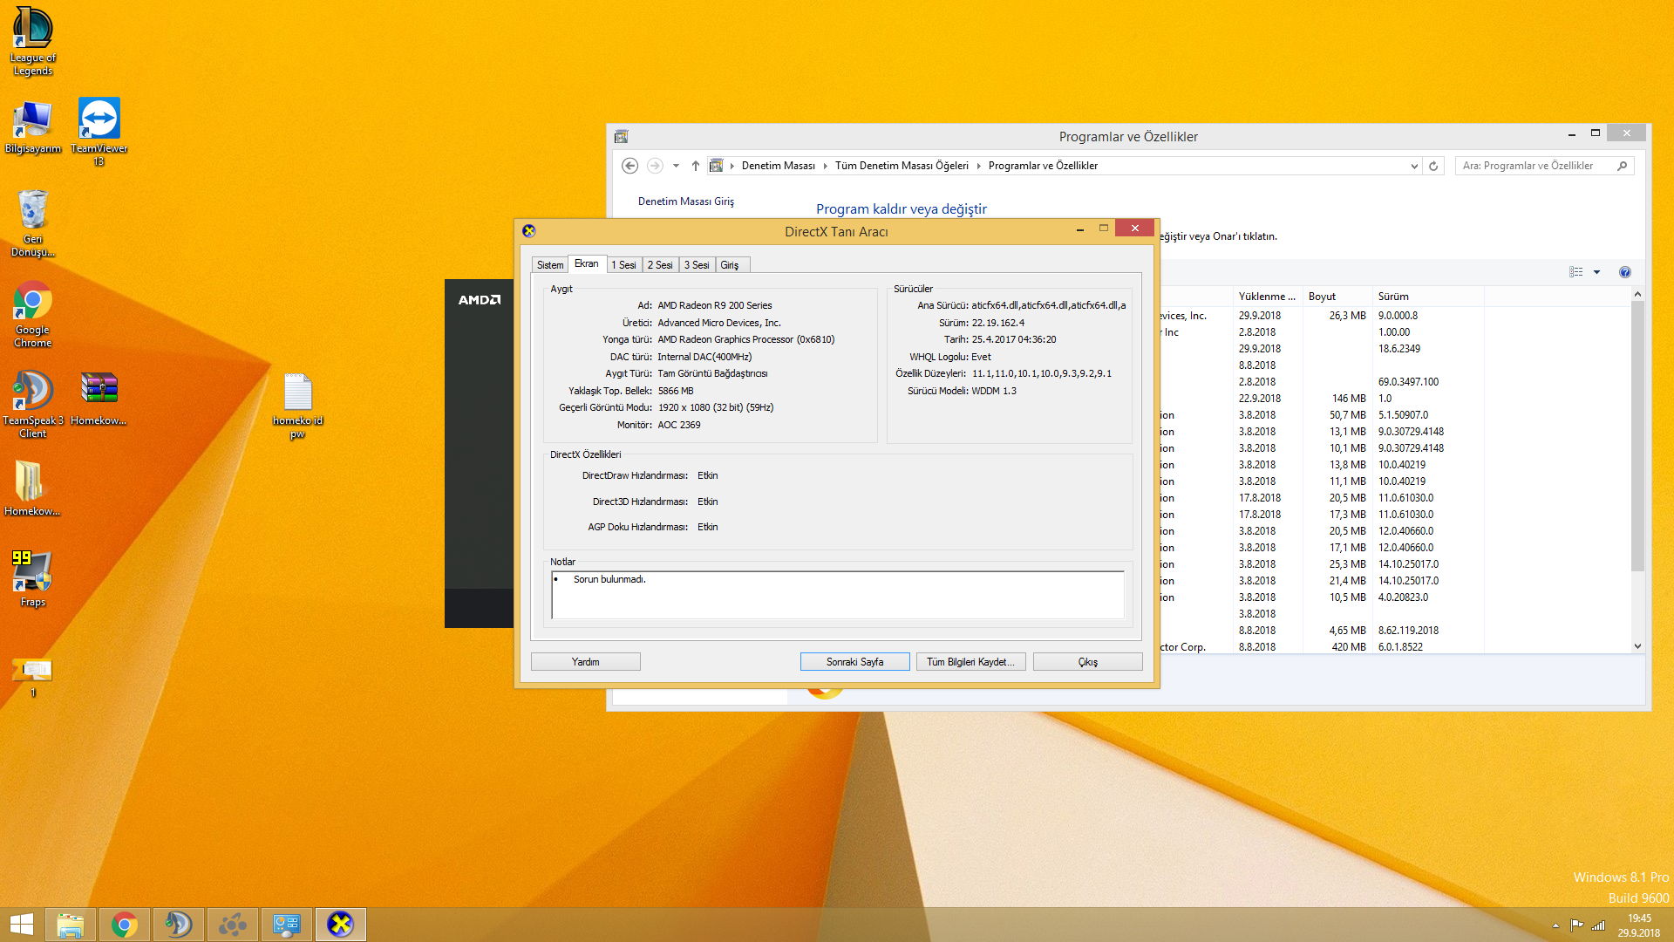Open the homeko id pw text file

click(x=297, y=406)
